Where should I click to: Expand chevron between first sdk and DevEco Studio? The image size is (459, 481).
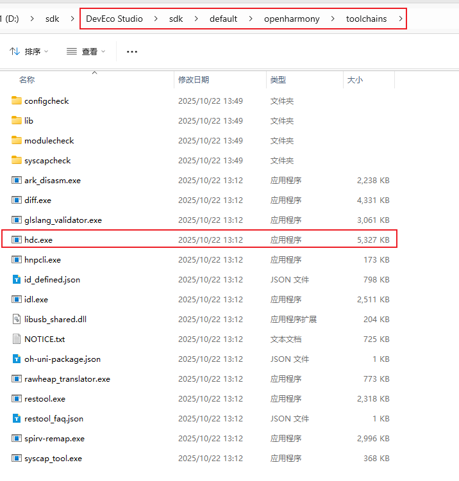click(x=72, y=19)
